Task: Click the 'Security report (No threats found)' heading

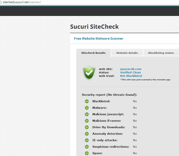Action: point(109,95)
